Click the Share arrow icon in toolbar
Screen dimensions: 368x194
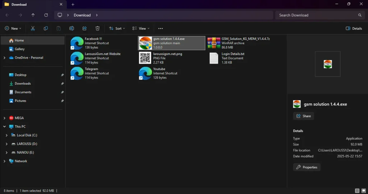coord(84,28)
